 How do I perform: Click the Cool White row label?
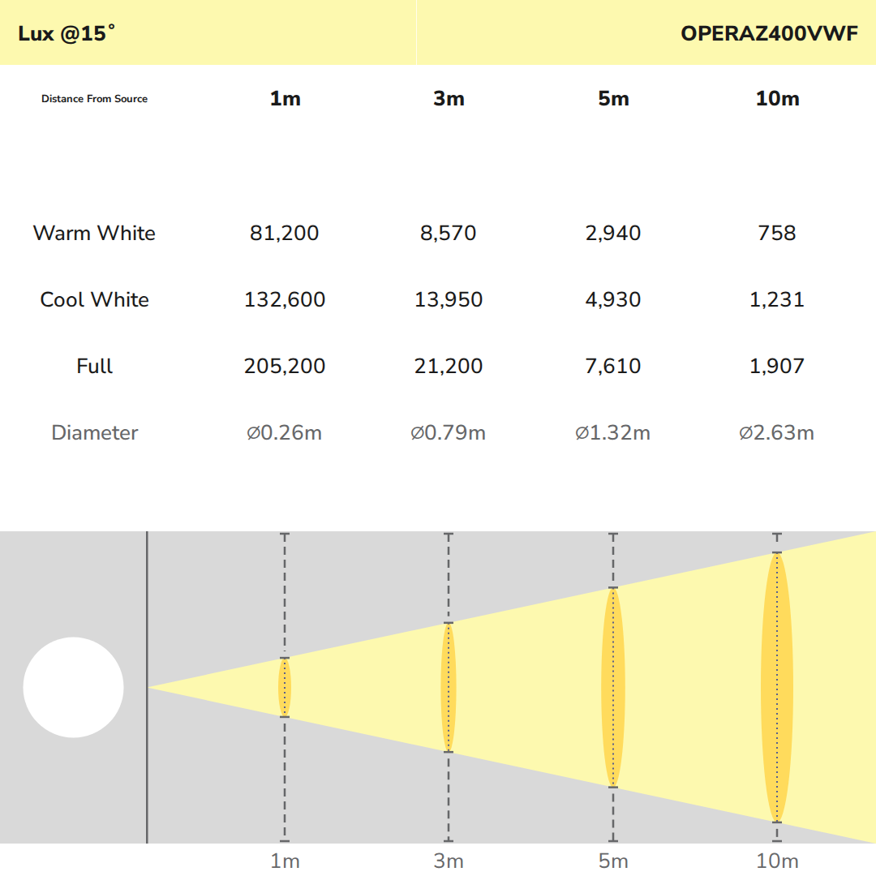pyautogui.click(x=94, y=299)
